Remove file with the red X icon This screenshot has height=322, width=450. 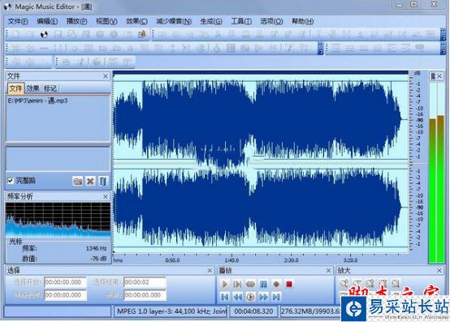point(90,181)
